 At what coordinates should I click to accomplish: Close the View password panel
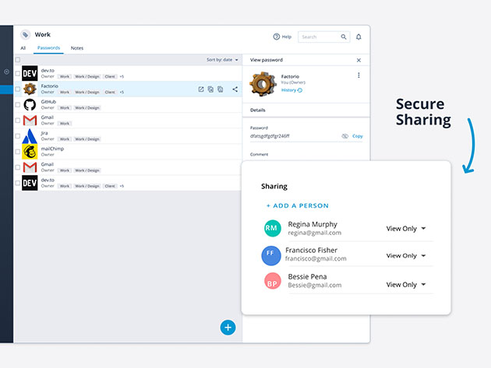pos(359,60)
